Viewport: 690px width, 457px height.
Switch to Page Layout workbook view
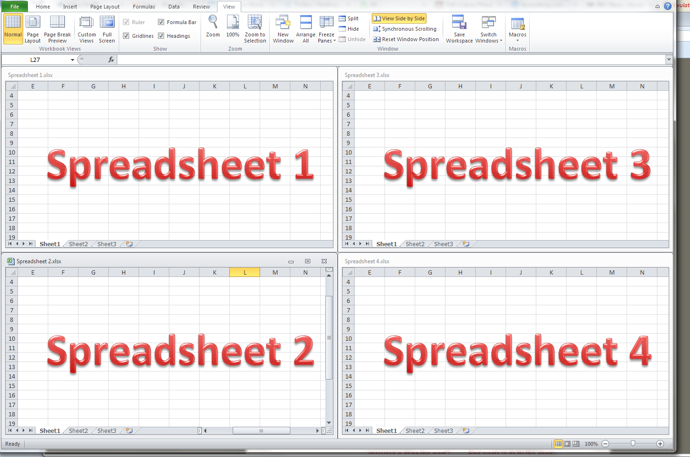pos(33,29)
